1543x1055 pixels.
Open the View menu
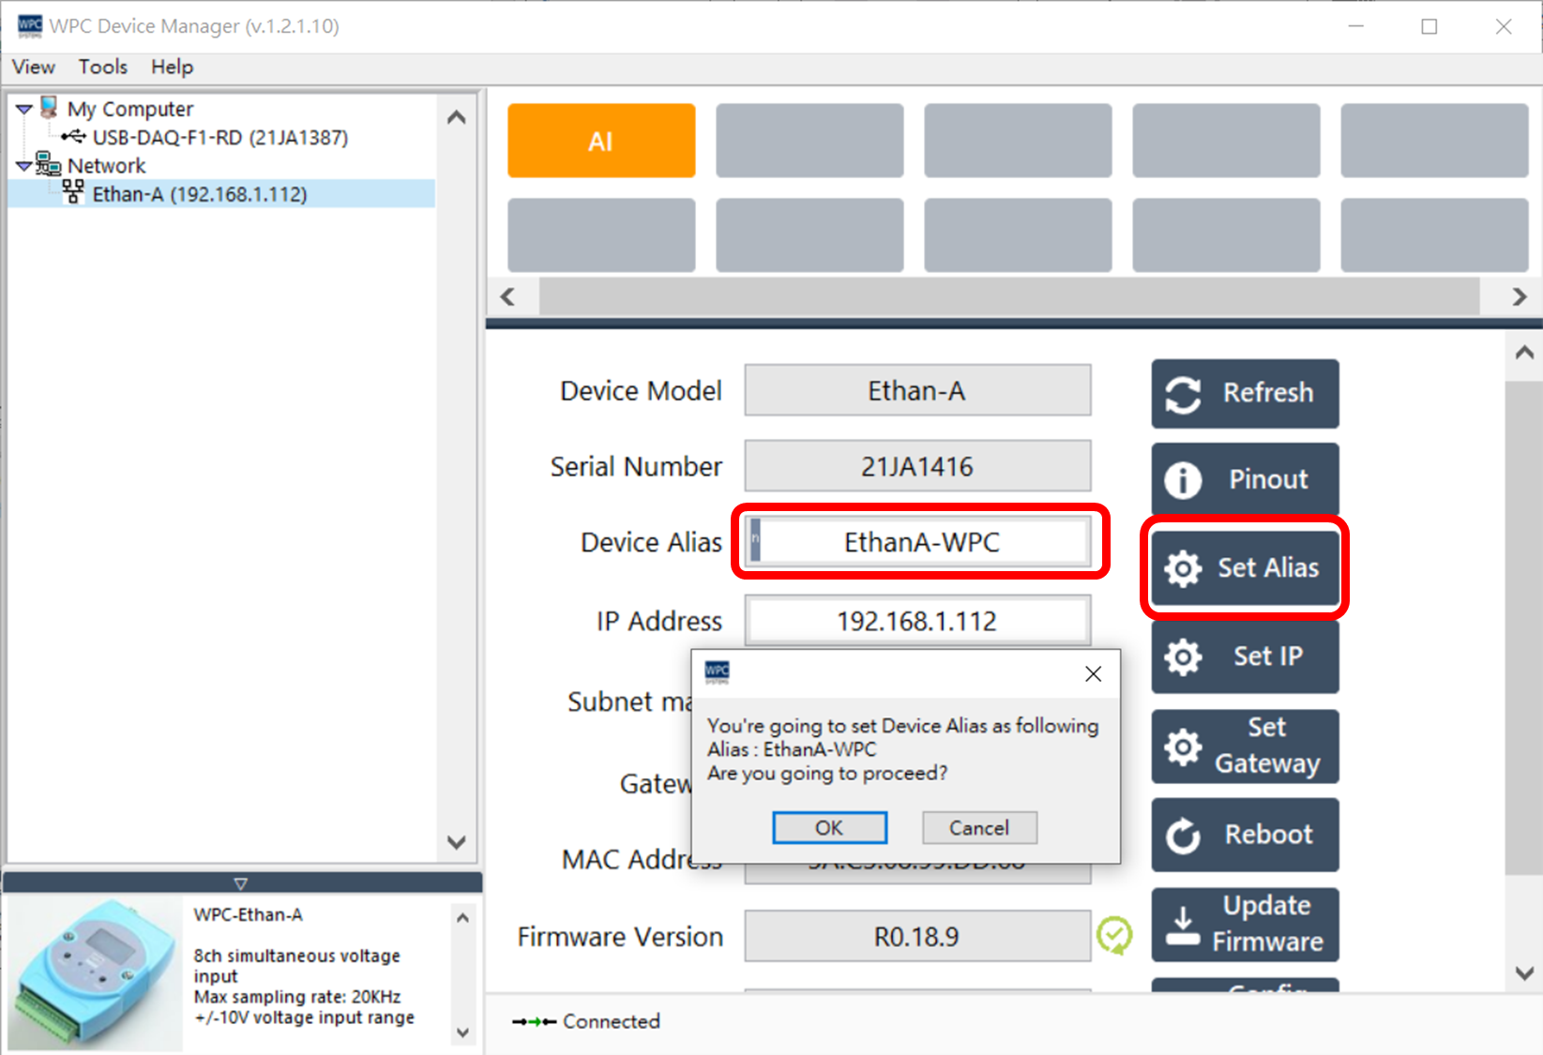[33, 67]
